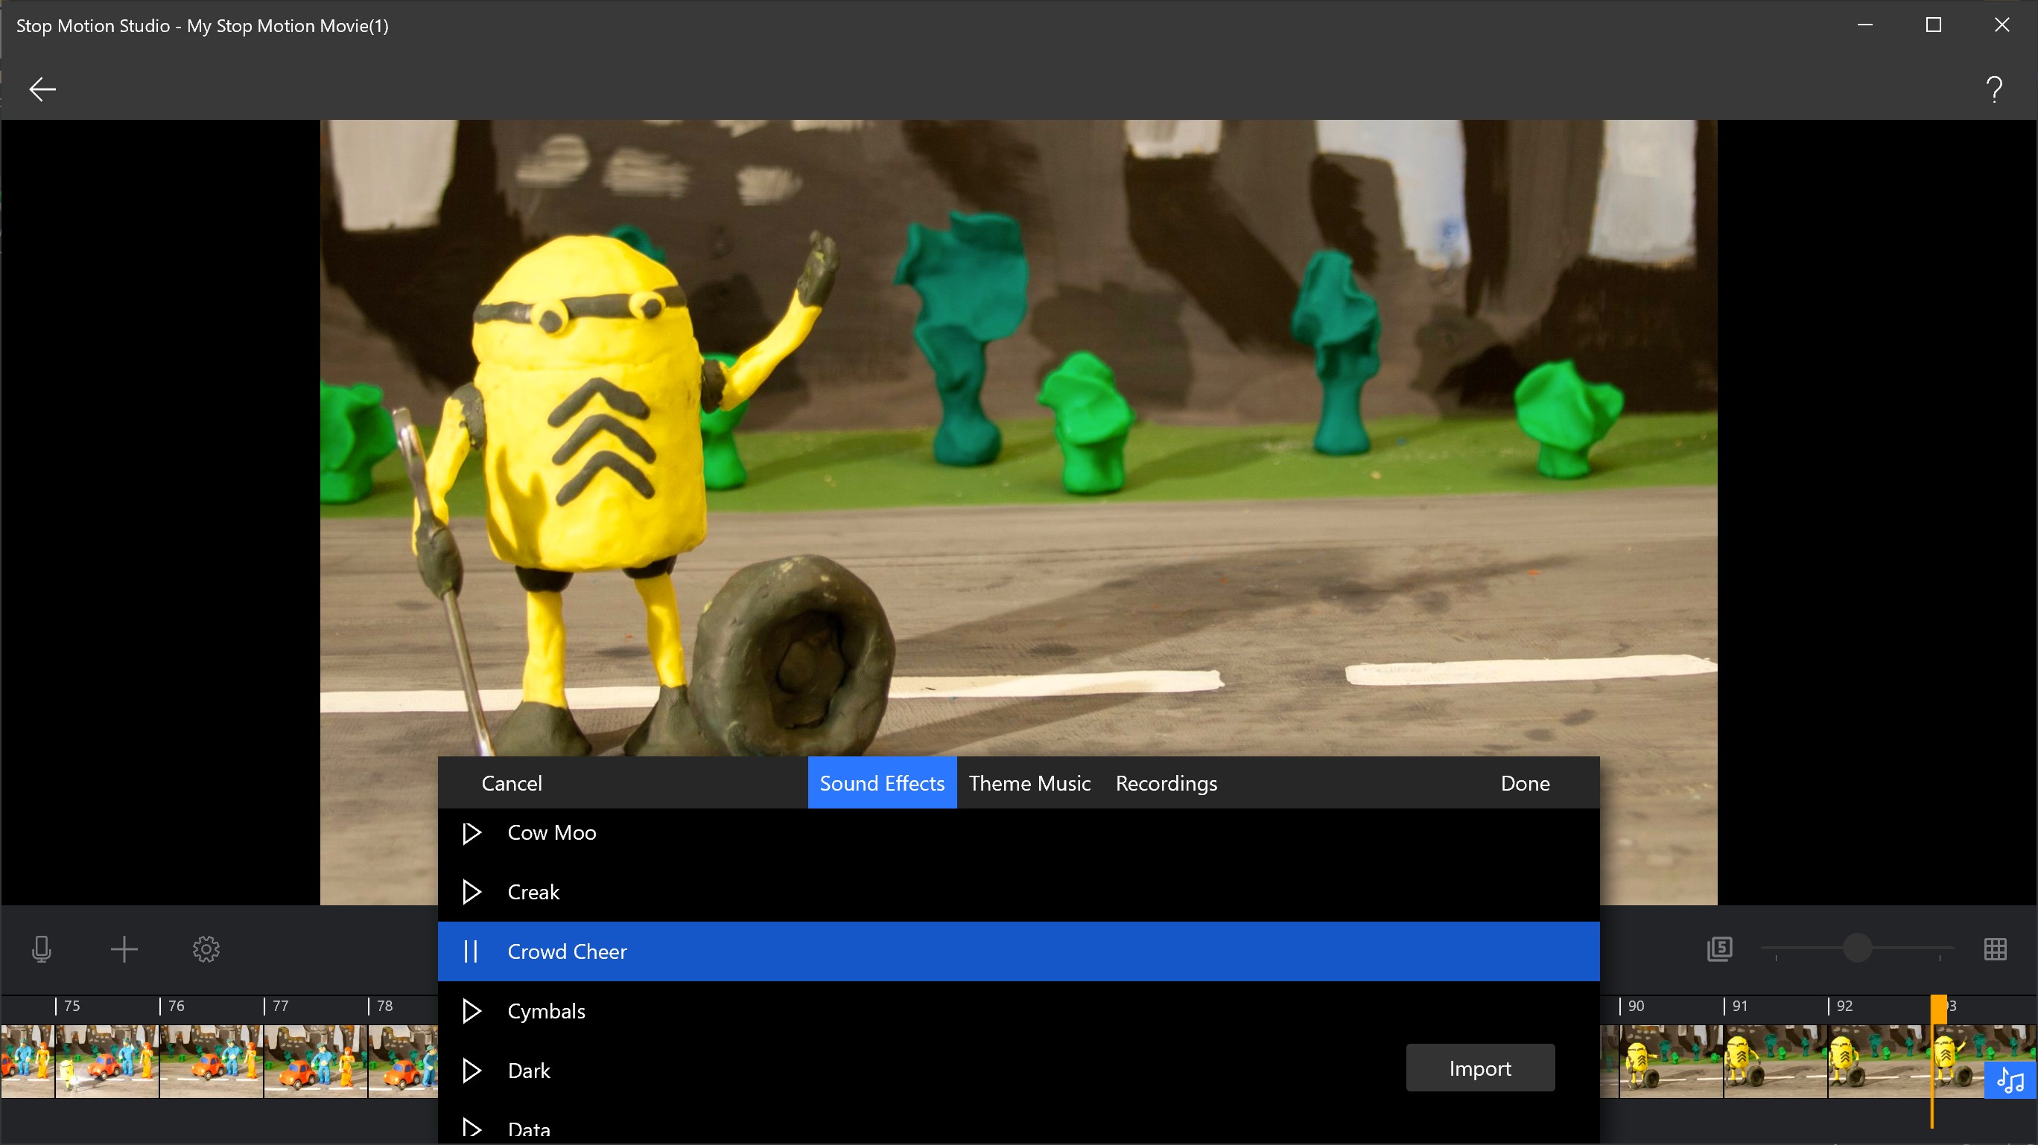Open the frame grid overview icon
This screenshot has height=1145, width=2038.
click(1997, 949)
